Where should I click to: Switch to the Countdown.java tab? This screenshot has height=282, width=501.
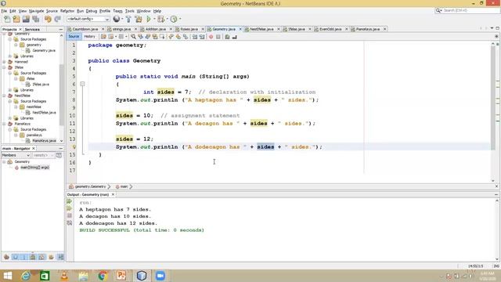[85, 29]
